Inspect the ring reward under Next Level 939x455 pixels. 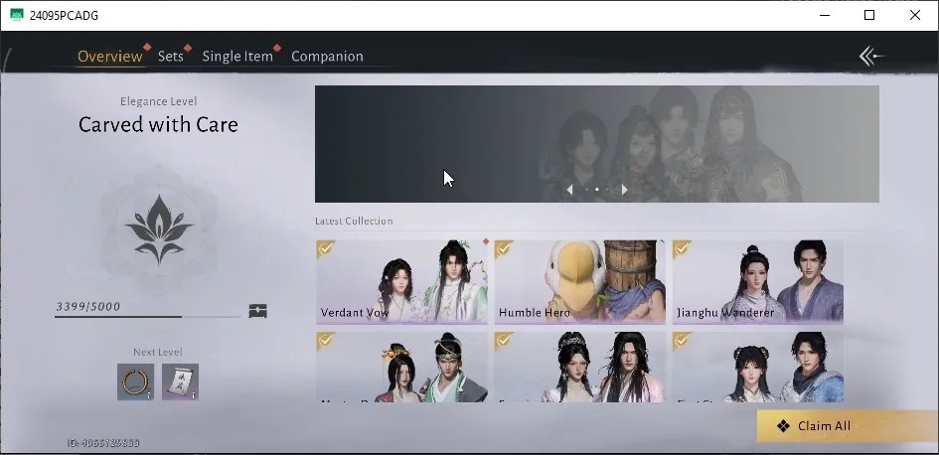(x=135, y=381)
